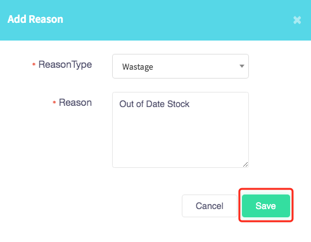Close the Add Reason dialog with X

coord(297,20)
